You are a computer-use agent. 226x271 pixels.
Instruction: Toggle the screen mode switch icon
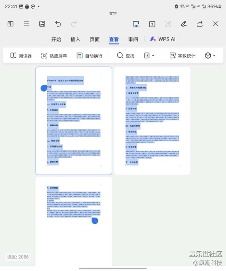point(136,24)
